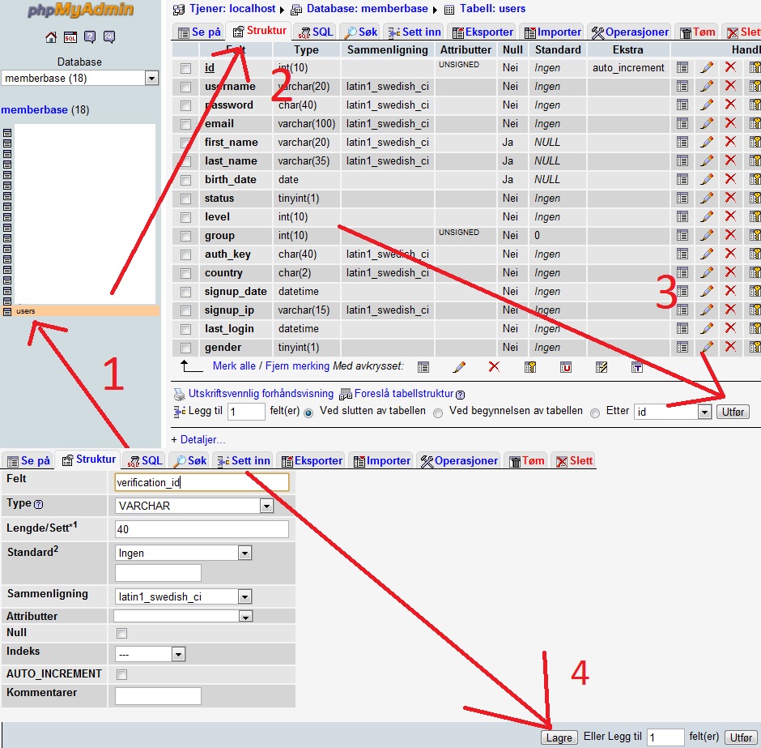Enable the Null checkbox in field form
The width and height of the screenshot is (761, 748).
pos(121,634)
